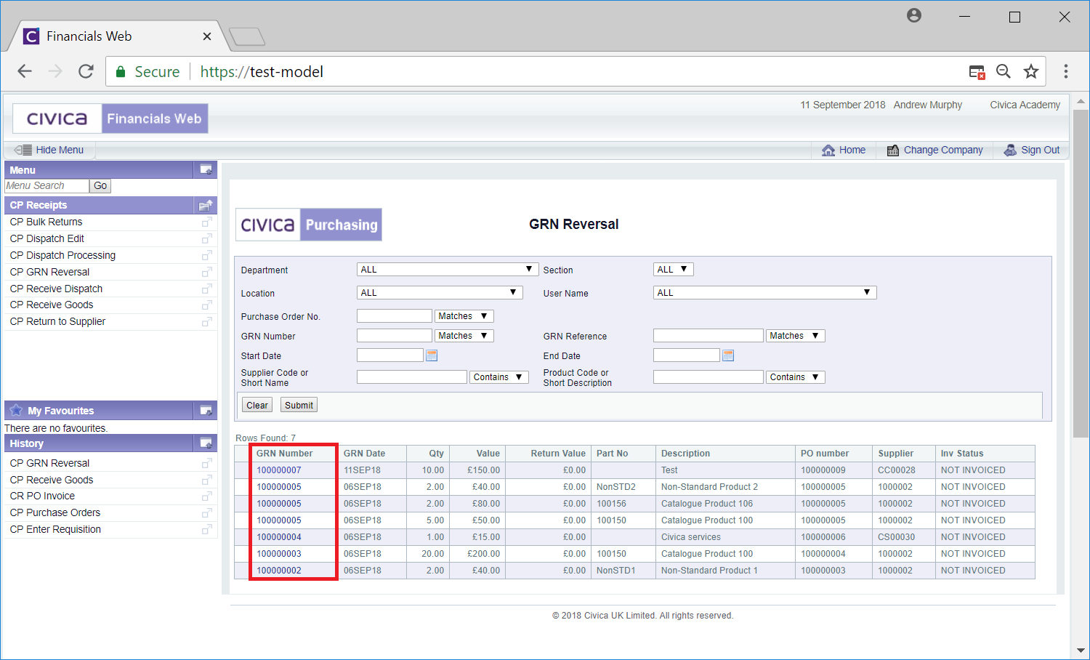Click the Supplier Code or Short Name field
Image resolution: width=1090 pixels, height=660 pixels.
coord(412,377)
